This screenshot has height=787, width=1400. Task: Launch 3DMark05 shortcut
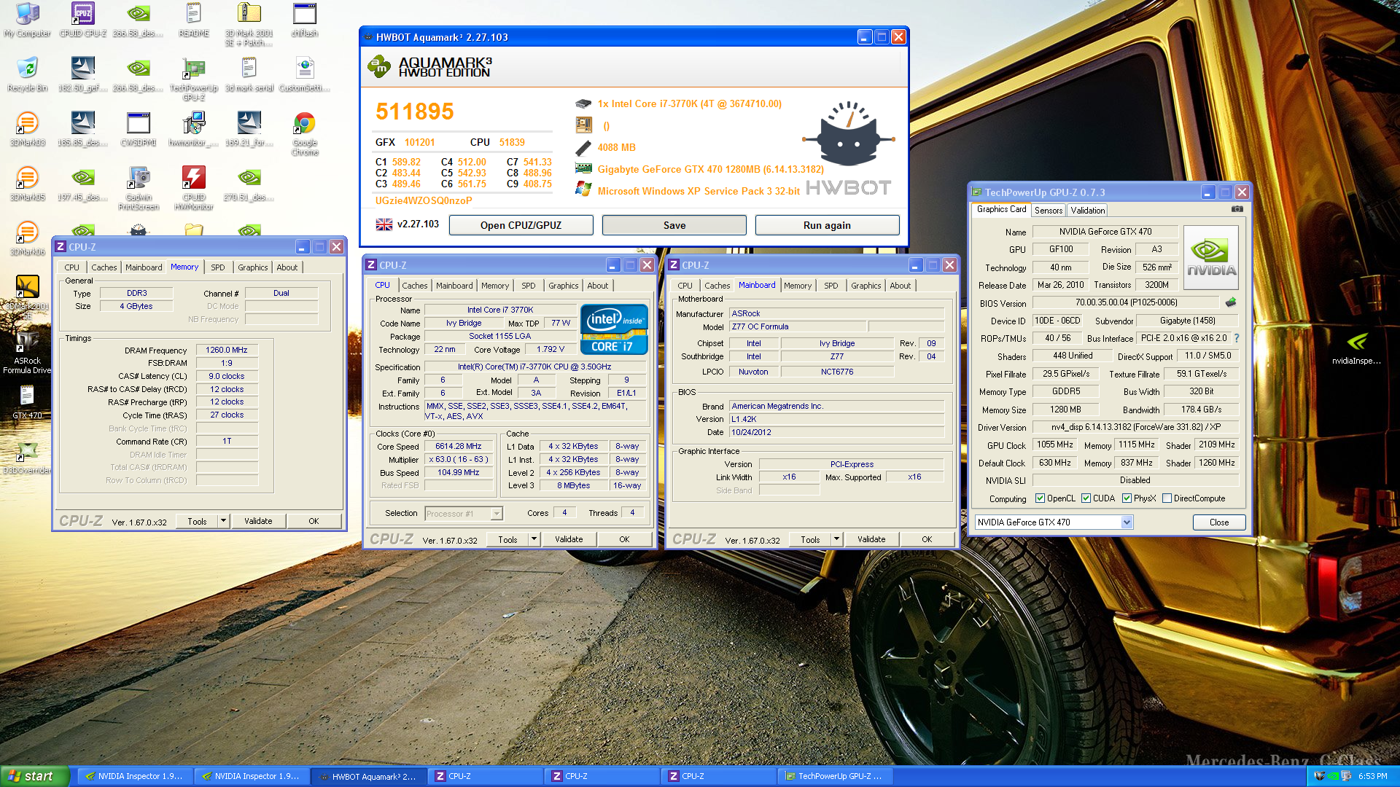27,184
